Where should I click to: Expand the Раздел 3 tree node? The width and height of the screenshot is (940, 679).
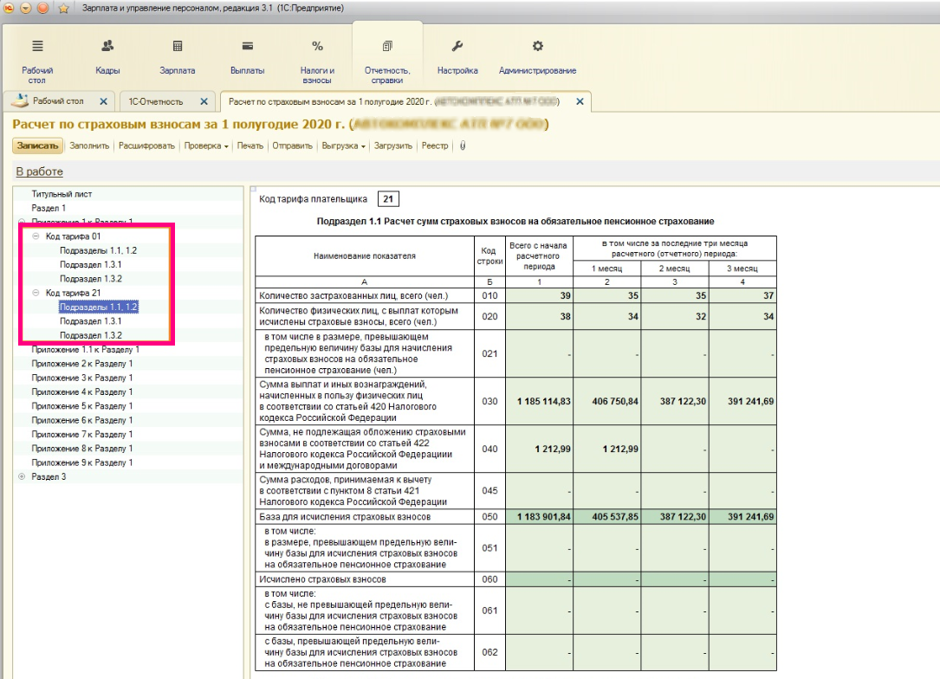(22, 476)
